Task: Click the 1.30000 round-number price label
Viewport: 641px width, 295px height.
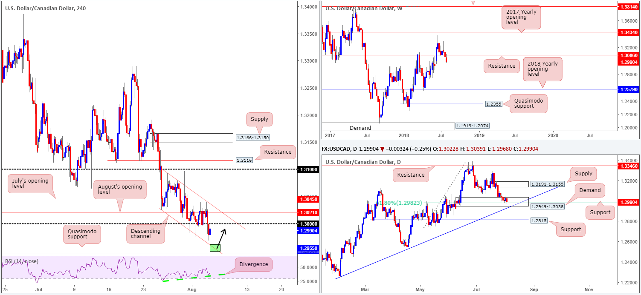Action: [x=308, y=223]
